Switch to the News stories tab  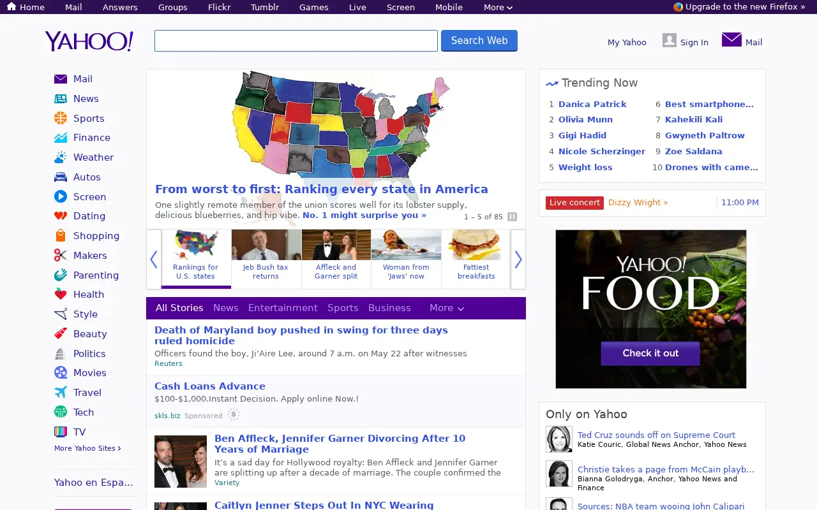click(226, 308)
